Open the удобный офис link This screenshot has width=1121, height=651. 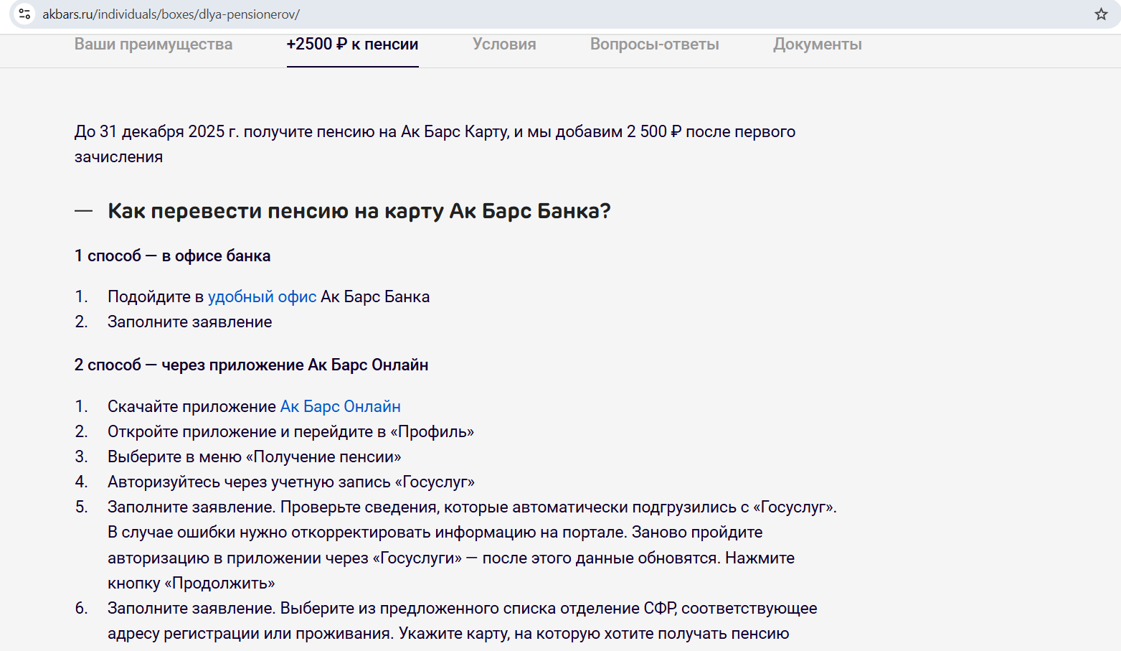point(262,296)
